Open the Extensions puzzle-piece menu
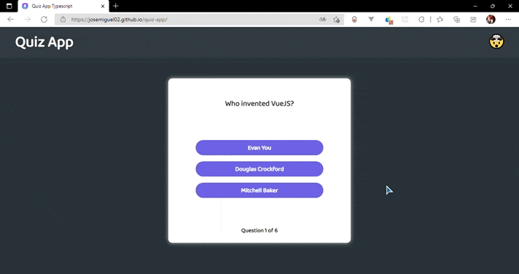The width and height of the screenshot is (519, 274). 421,20
